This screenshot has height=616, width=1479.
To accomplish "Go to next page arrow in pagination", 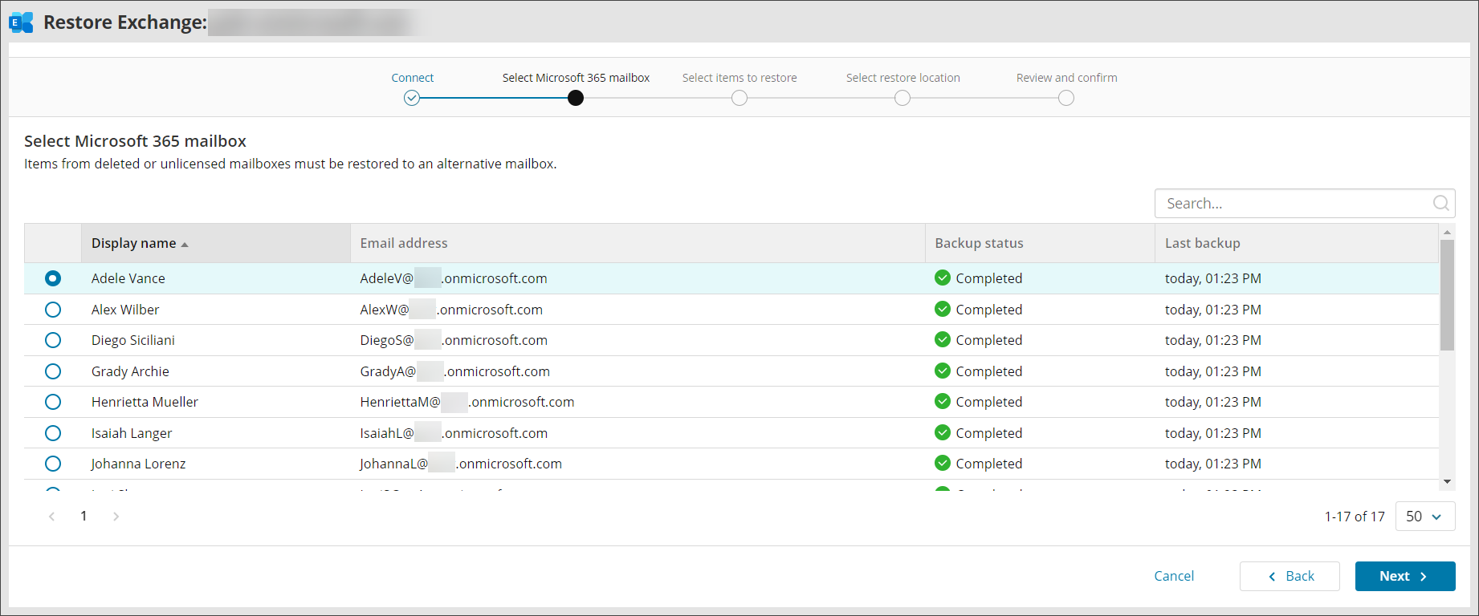I will click(x=116, y=517).
